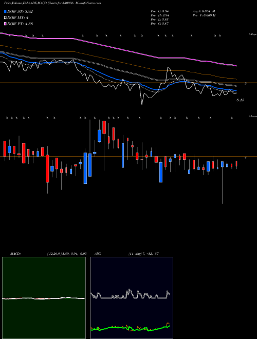Click the MACD '(12,26,9)' parameter values
This screenshot has height=339, width=257.
(x=67, y=254)
